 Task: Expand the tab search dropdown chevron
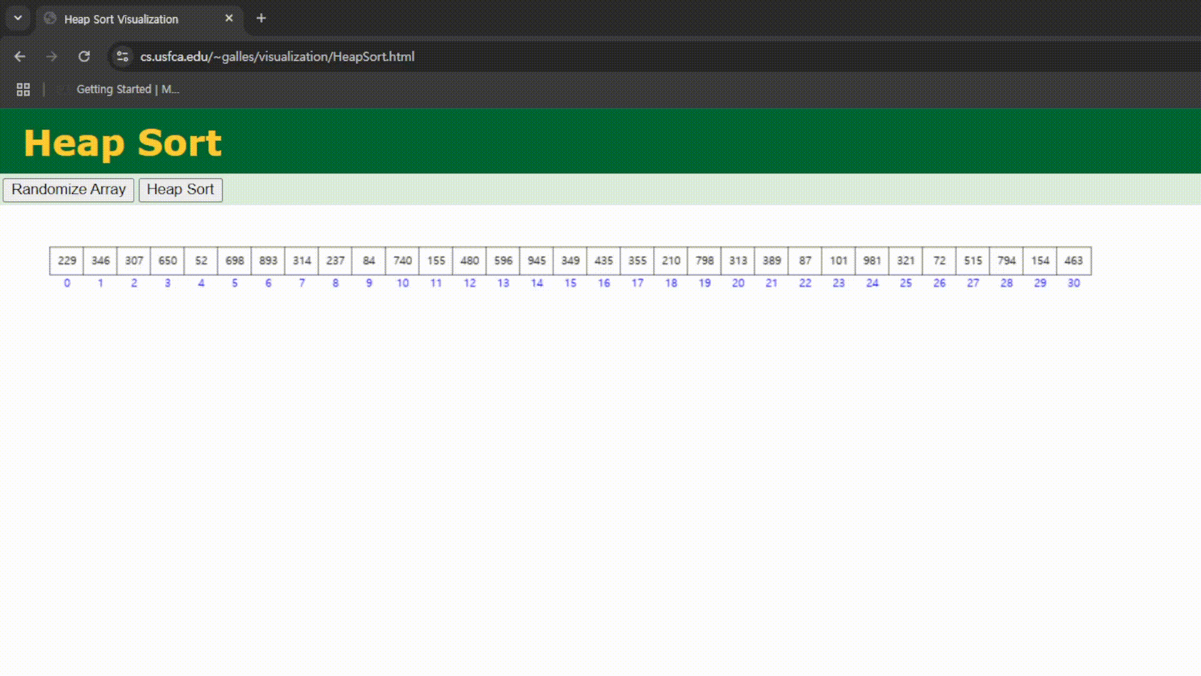[x=18, y=19]
